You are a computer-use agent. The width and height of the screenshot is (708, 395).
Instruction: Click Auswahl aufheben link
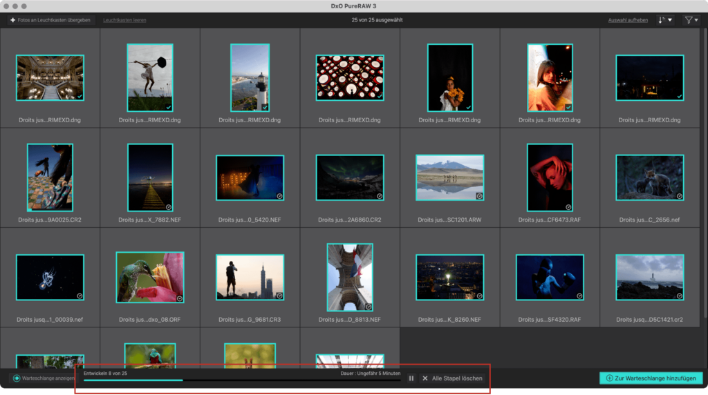coord(628,20)
